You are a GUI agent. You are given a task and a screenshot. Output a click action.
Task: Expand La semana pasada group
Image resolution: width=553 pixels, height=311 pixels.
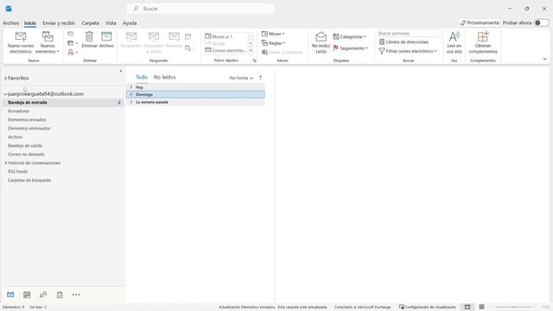point(131,102)
